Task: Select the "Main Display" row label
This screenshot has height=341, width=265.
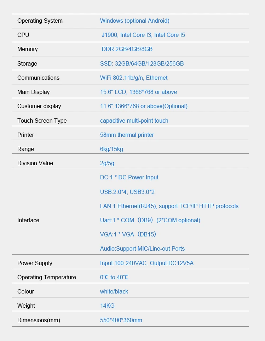Action: click(x=33, y=92)
